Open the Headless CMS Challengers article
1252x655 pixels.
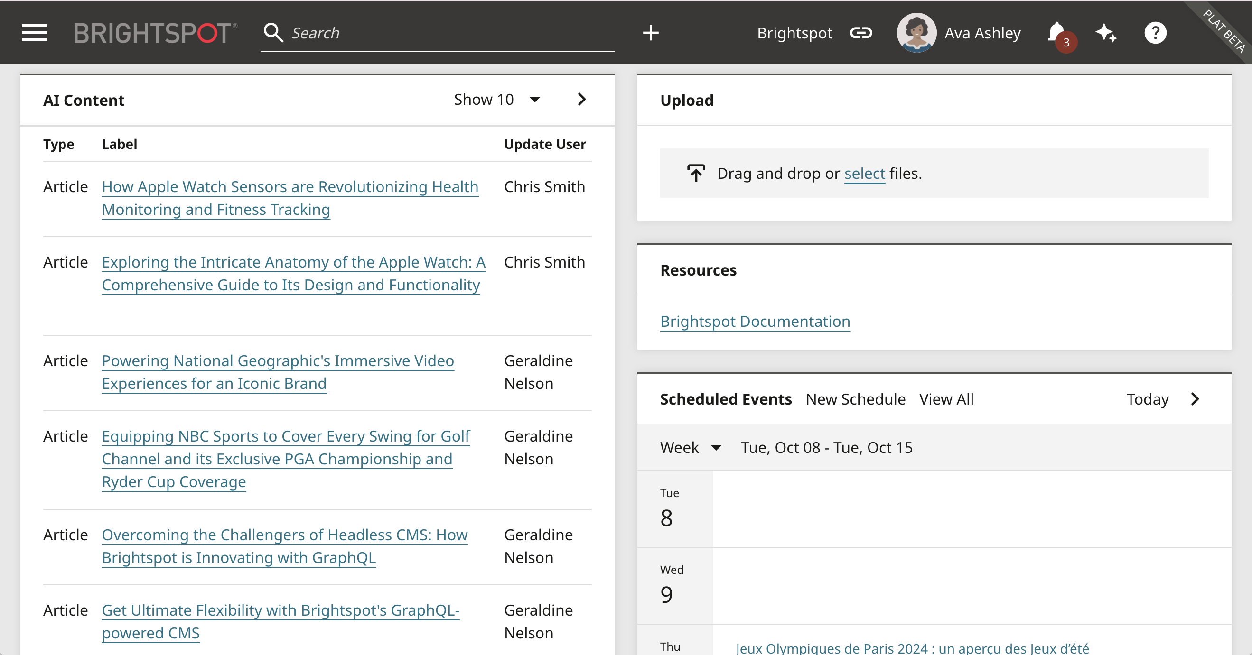285,546
